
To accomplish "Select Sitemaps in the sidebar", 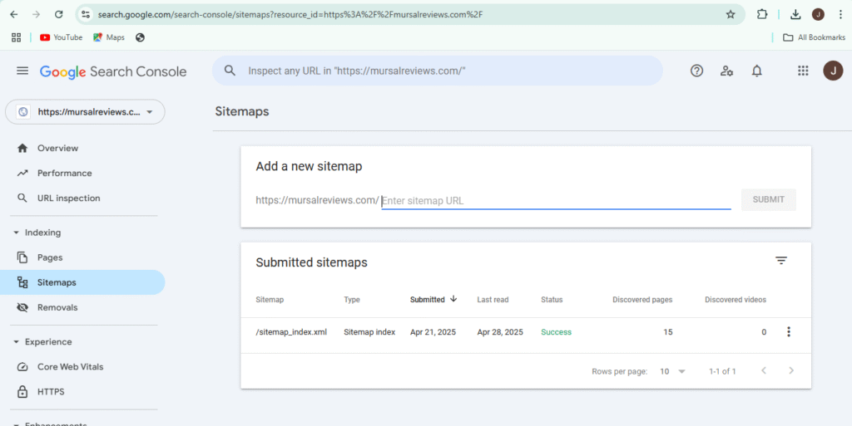I will click(82, 282).
